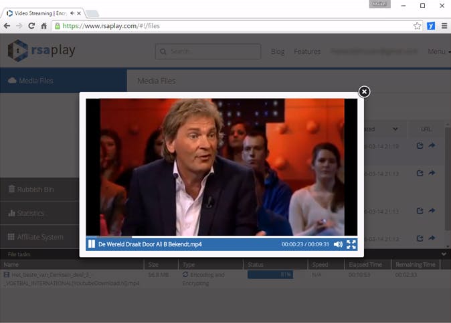Minimize the browser window
Viewport: 451px width, 323px height.
pos(403,5)
